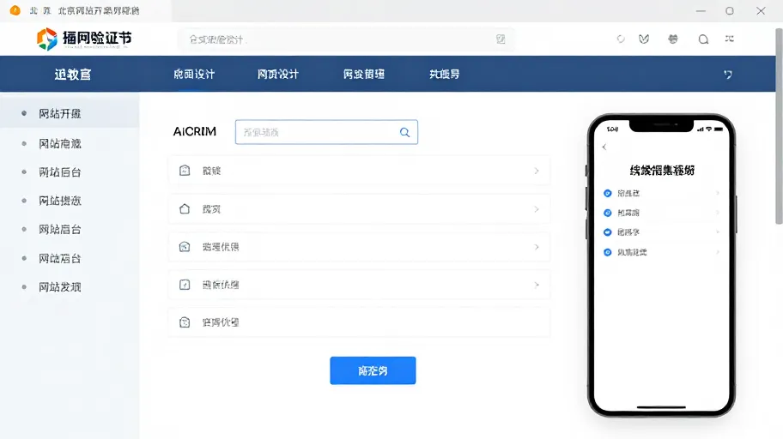This screenshot has width=783, height=439.
Task: Click the icon of the third list row
Action: tap(185, 247)
